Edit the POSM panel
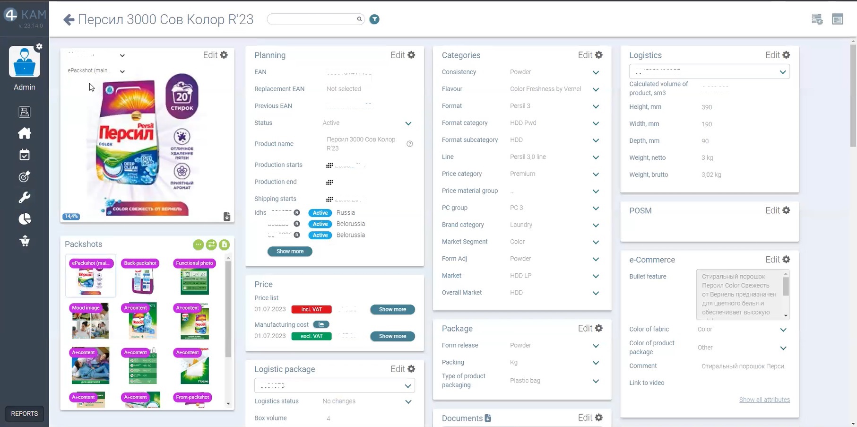The width and height of the screenshot is (857, 427). tap(778, 210)
